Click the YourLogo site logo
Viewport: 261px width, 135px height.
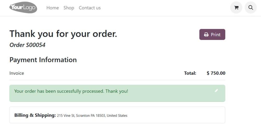[x=23, y=8]
